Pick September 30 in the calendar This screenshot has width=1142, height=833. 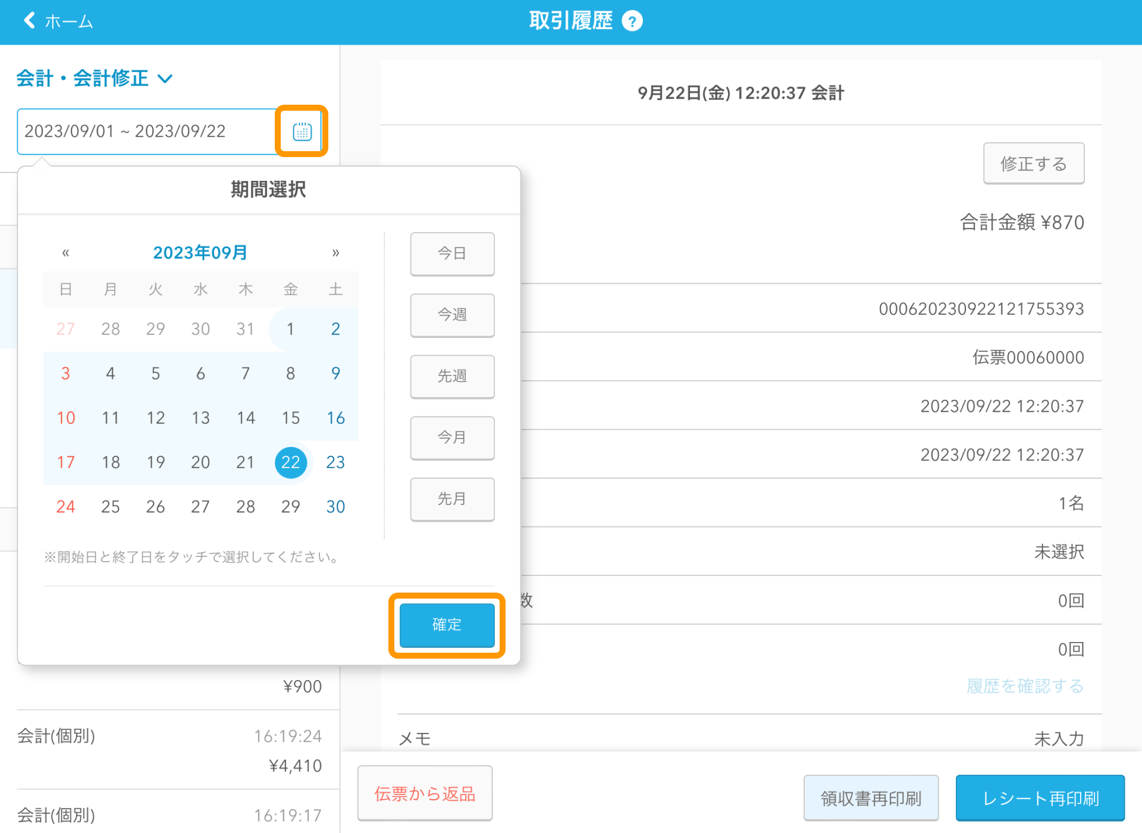point(335,507)
